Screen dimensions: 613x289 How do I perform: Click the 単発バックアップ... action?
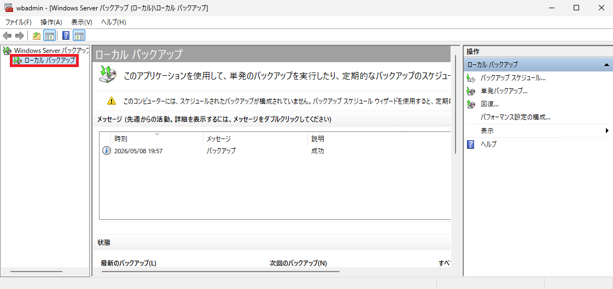[x=504, y=91]
